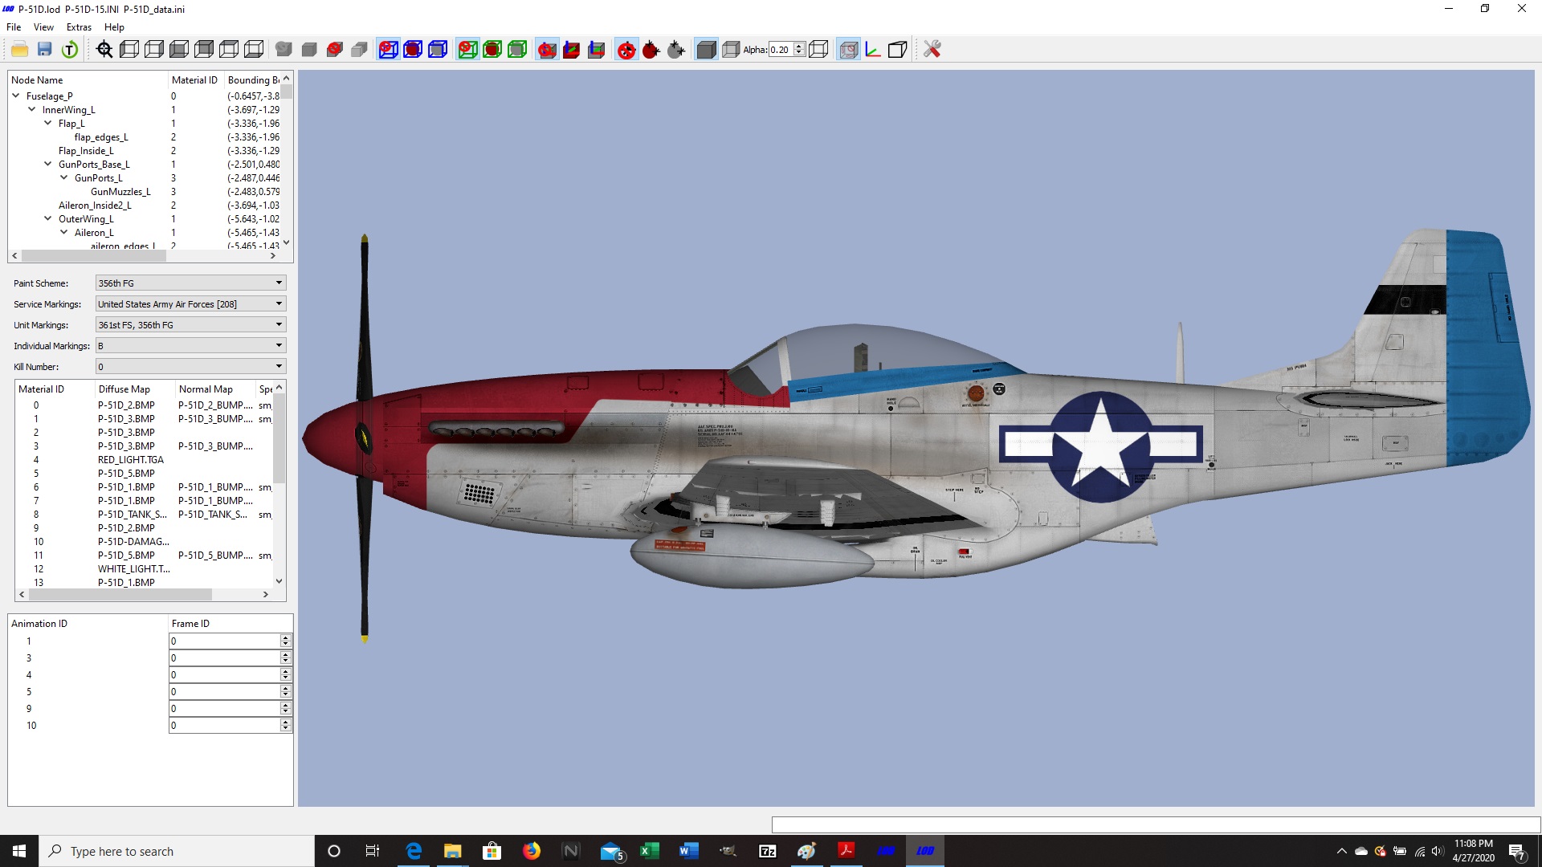Open the Unit Markings dropdown
1542x867 pixels.
(x=190, y=325)
